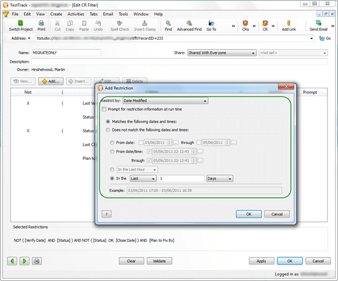The image size is (338, 281).
Task: Select 'Does not match the following dates' option
Action: click(x=108, y=130)
